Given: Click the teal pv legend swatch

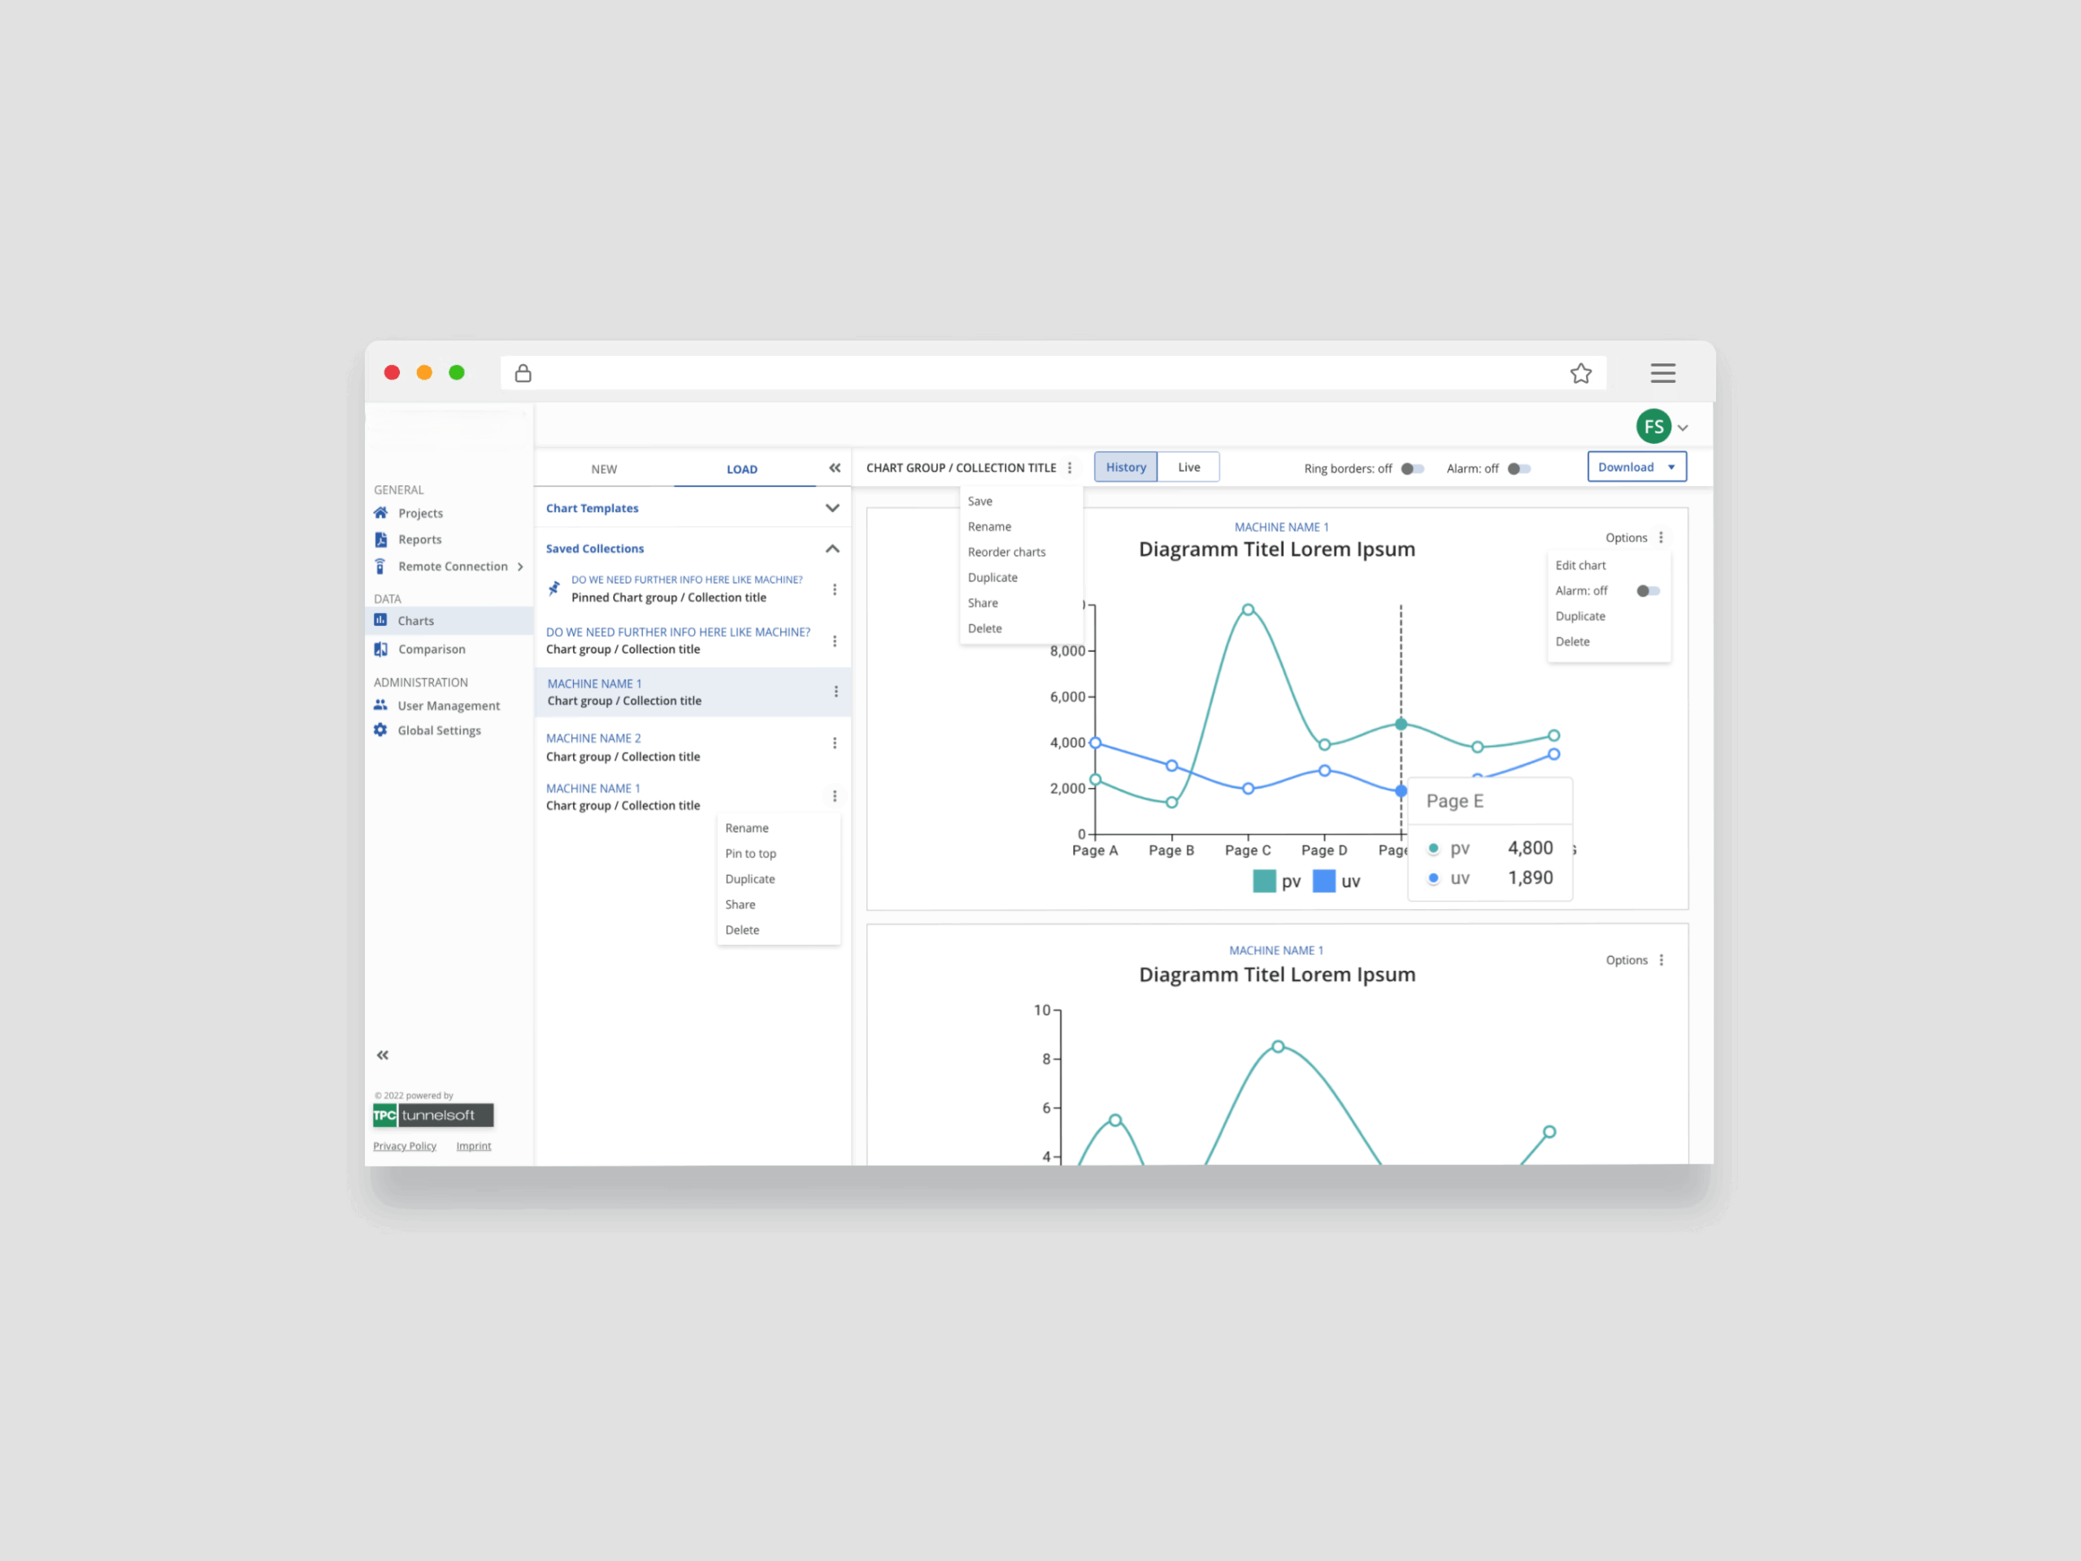Looking at the screenshot, I should pos(1263,881).
